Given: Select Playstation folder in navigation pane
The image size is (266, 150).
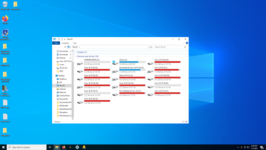Looking at the screenshot, I should pos(64,112).
